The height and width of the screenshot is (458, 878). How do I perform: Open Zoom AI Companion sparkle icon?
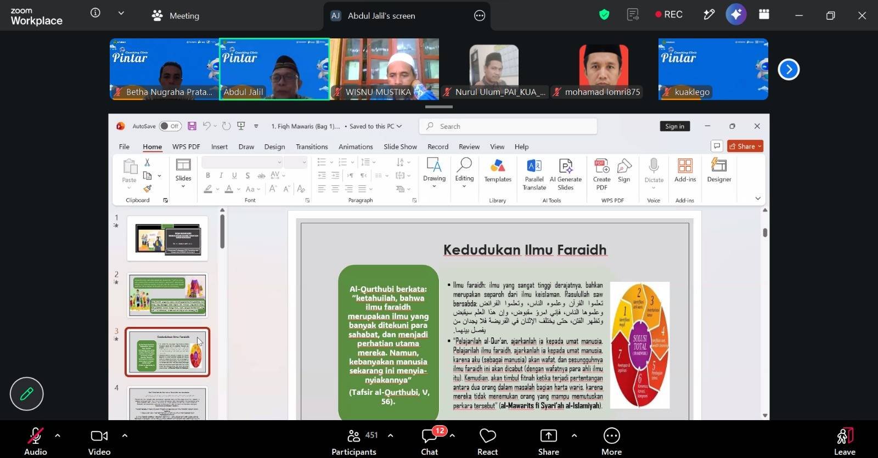(736, 15)
